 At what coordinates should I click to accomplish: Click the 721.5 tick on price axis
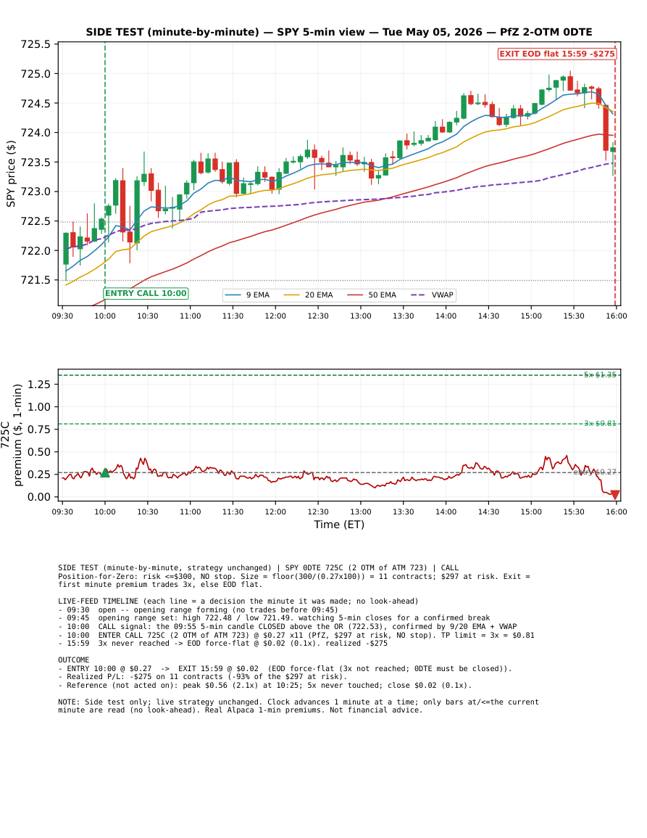pos(36,280)
